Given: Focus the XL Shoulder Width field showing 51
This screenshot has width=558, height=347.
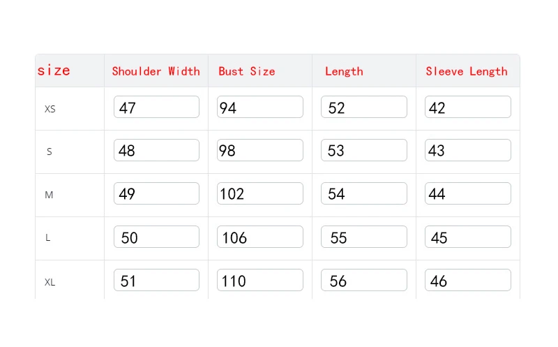Looking at the screenshot, I should tap(156, 280).
